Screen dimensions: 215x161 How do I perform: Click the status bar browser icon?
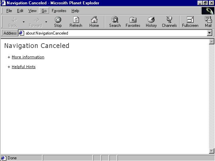click(x=3, y=158)
